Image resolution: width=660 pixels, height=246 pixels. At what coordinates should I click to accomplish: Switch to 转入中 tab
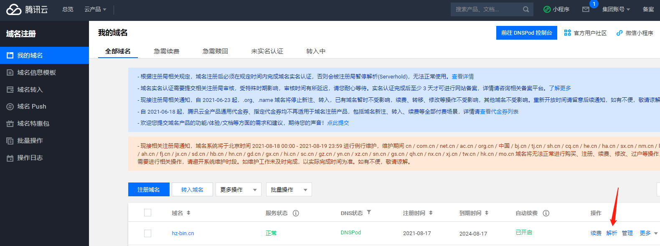click(316, 51)
